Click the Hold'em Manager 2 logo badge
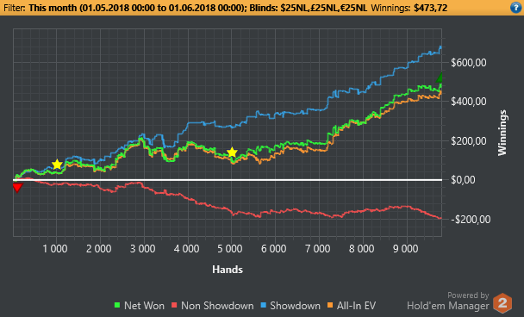 [x=502, y=303]
